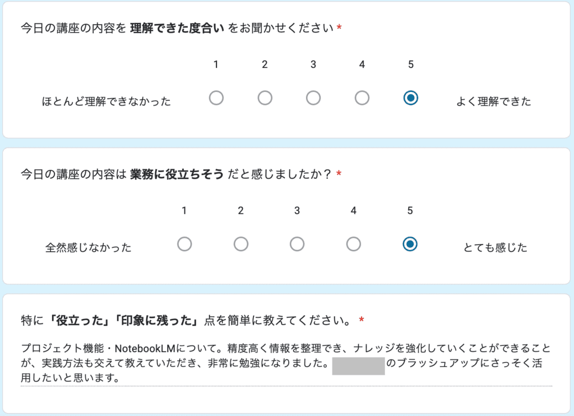This screenshot has width=574, height=416.
Task: Select rating 4 for the comprehension question
Action: [x=362, y=98]
